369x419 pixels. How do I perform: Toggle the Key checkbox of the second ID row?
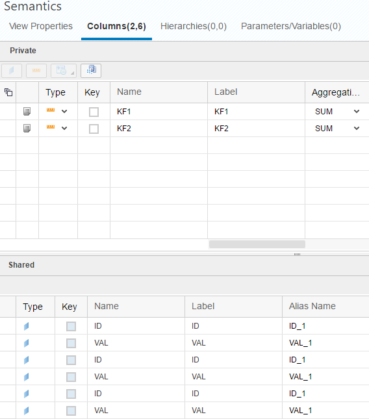pos(71,360)
